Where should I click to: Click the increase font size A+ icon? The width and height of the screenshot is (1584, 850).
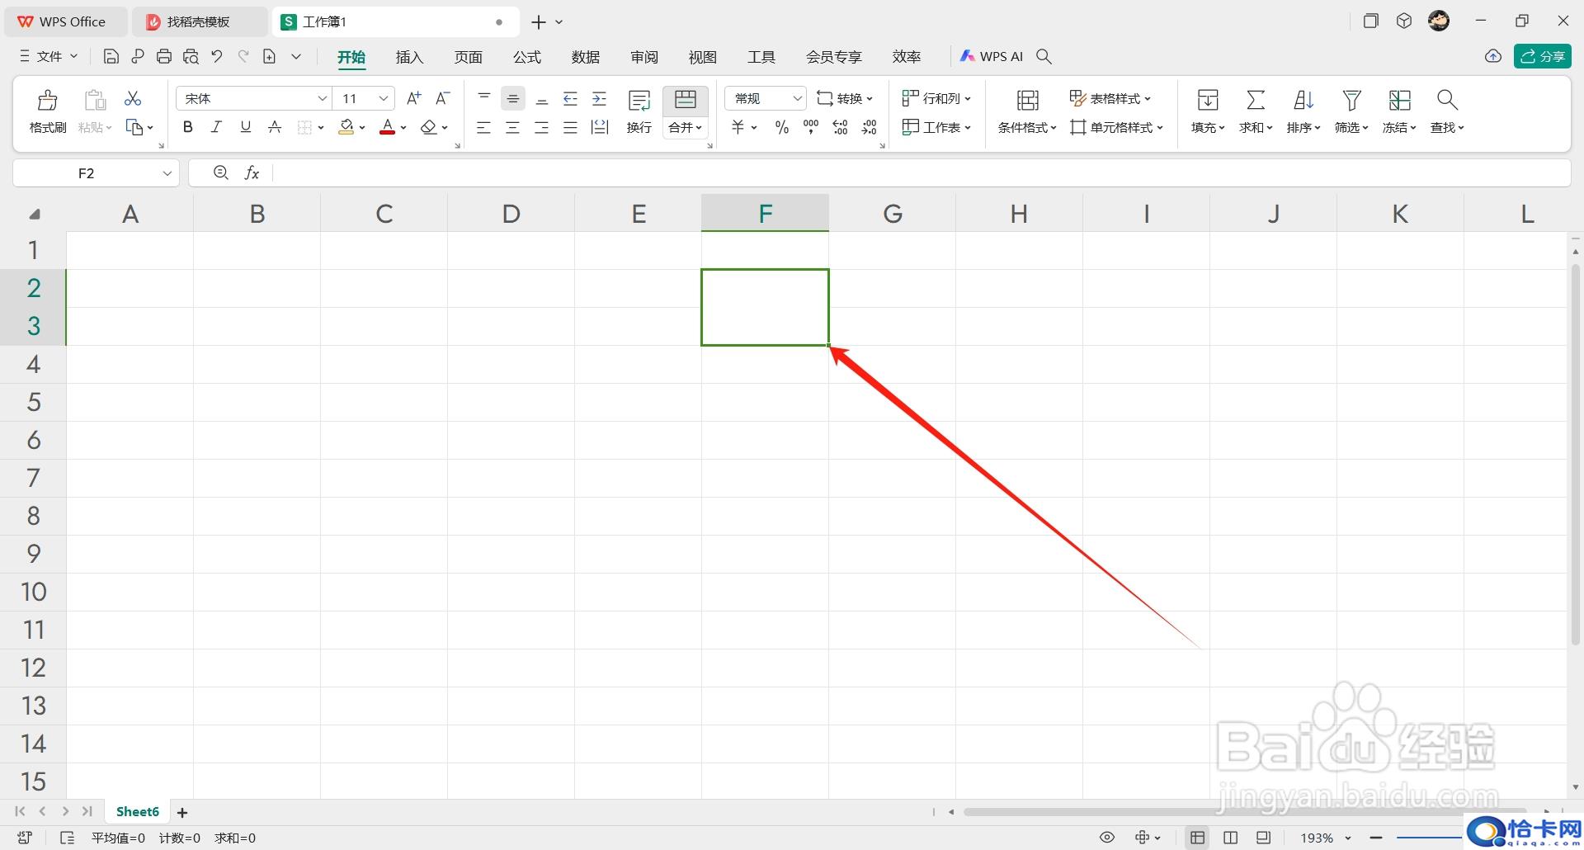pos(414,98)
